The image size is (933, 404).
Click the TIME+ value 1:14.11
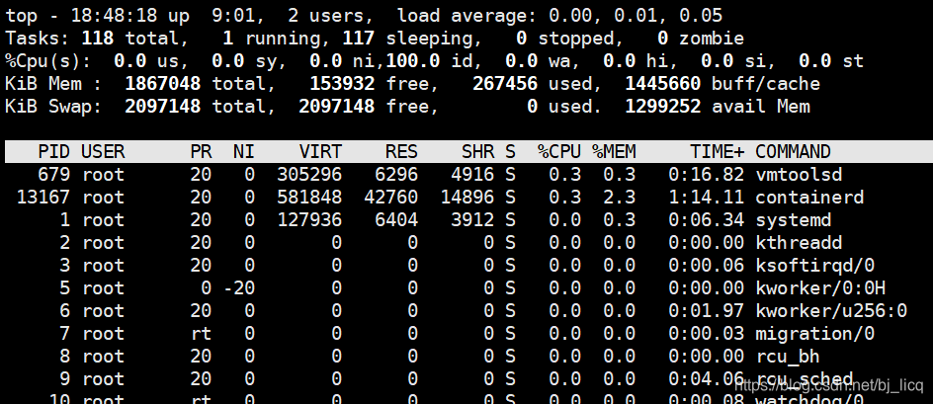point(707,197)
